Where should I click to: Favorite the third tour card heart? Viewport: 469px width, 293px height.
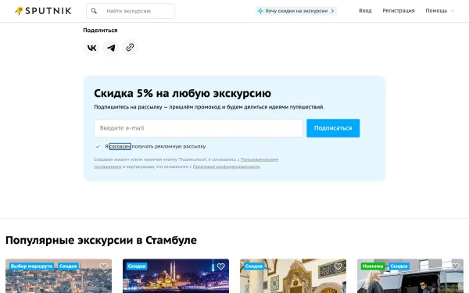pyautogui.click(x=338, y=266)
